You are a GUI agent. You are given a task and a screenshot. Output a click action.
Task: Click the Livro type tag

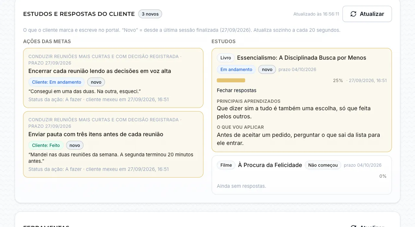tap(226, 58)
